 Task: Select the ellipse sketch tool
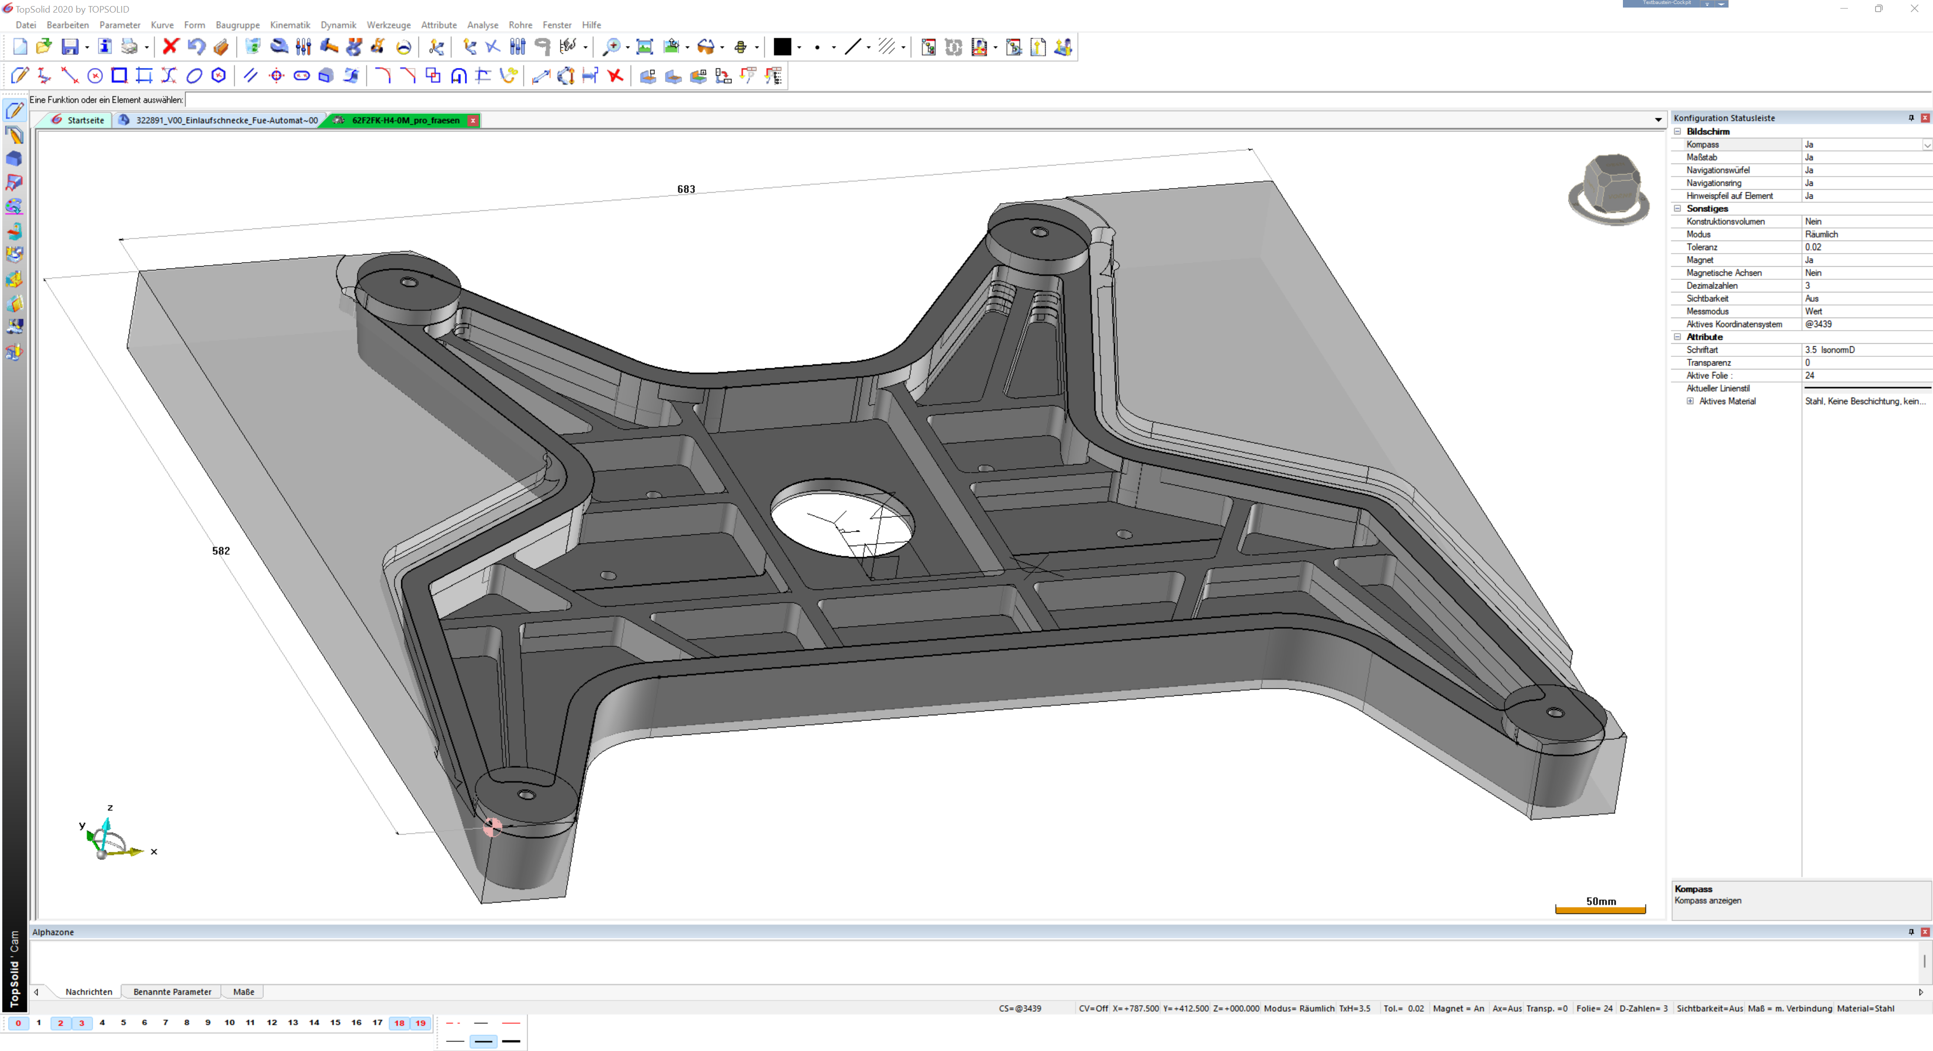(x=194, y=76)
